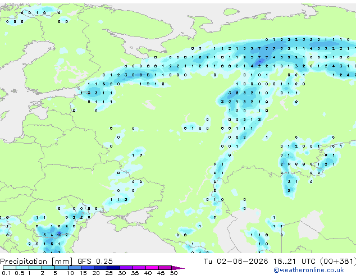Viewport: 356px width, 275px height.
Task: Click the '18..21 UTC' time label
Action: [x=294, y=262]
